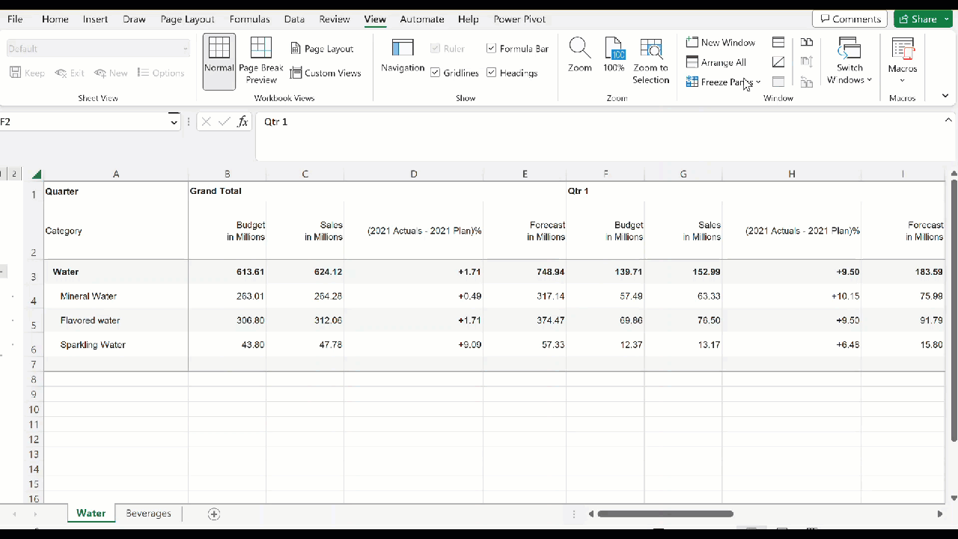Screen dimensions: 958x539
Task: Switch to the Power Pivot tab
Action: 519,19
